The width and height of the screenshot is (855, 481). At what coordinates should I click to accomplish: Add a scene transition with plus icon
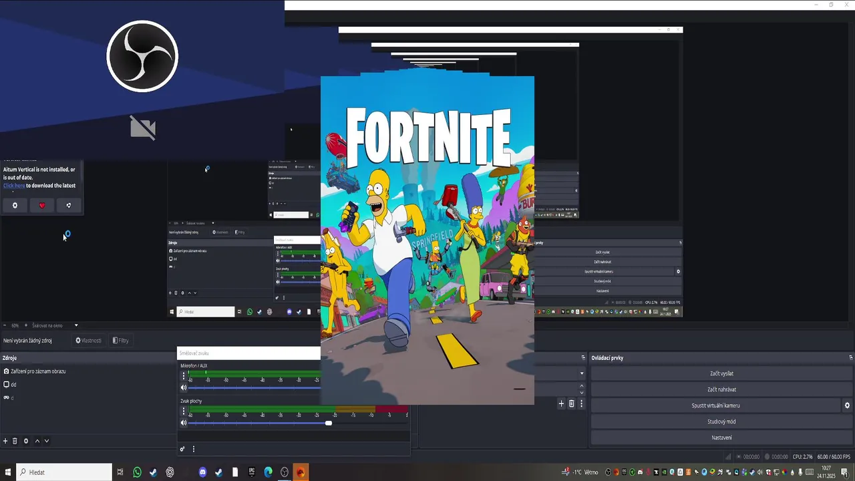562,404
